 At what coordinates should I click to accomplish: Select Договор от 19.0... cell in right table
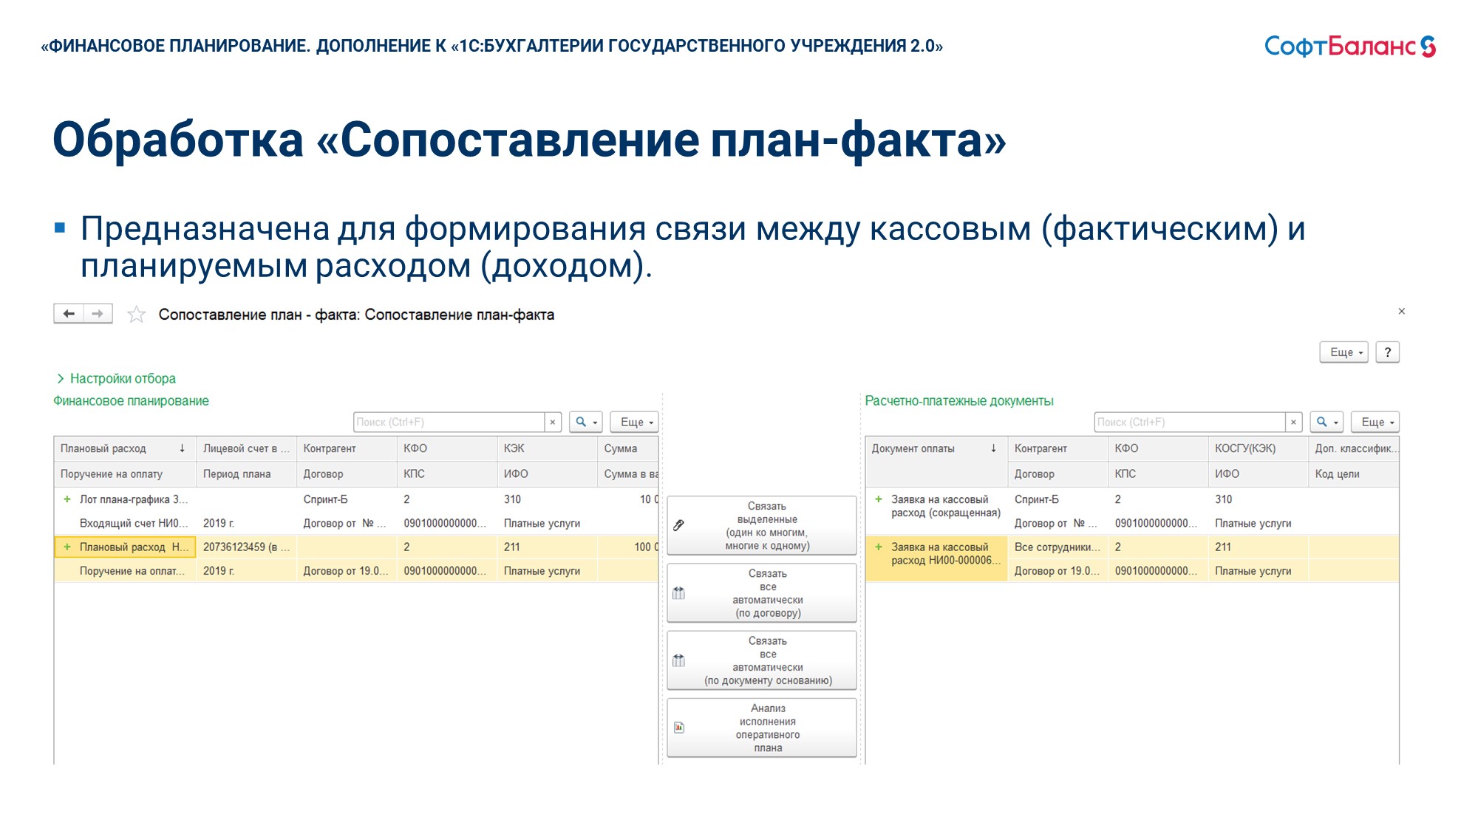1058,571
